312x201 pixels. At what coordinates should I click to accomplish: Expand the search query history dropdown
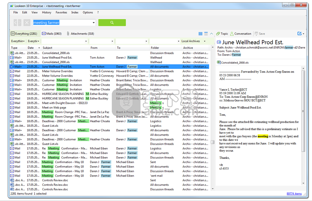93,23
